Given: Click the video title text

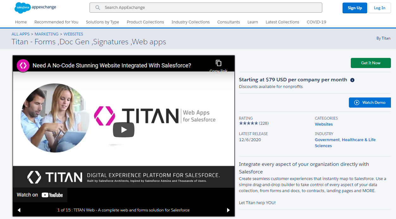Looking at the screenshot, I should point(112,66).
